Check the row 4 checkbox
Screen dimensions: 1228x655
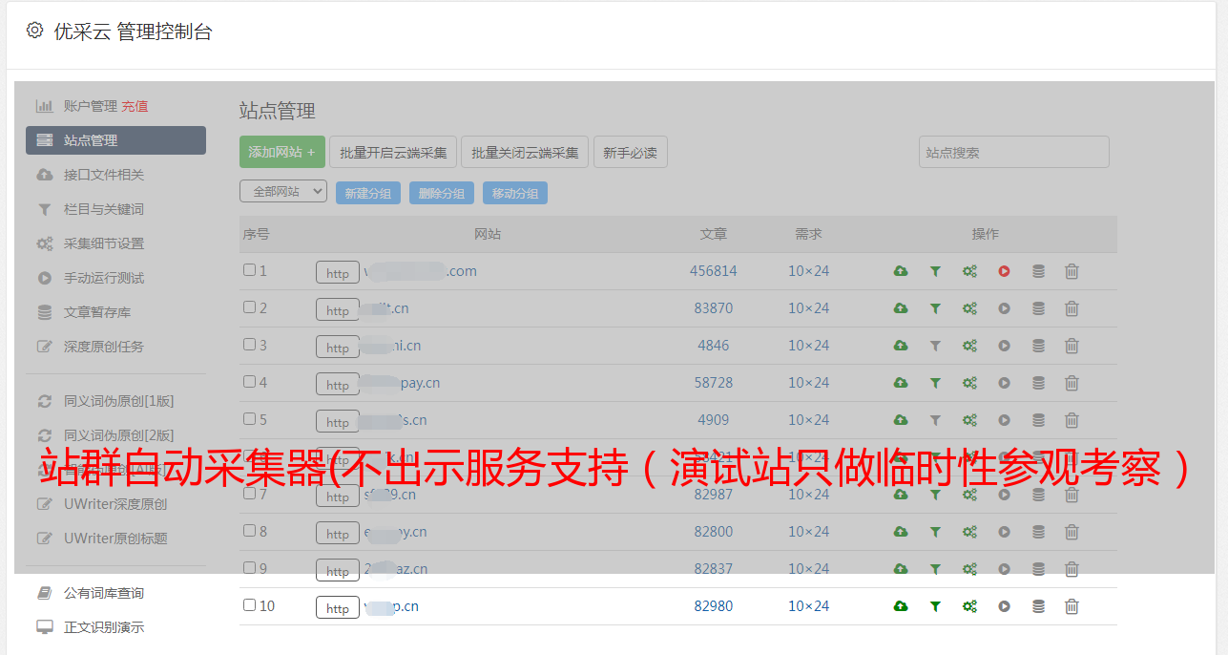[249, 382]
